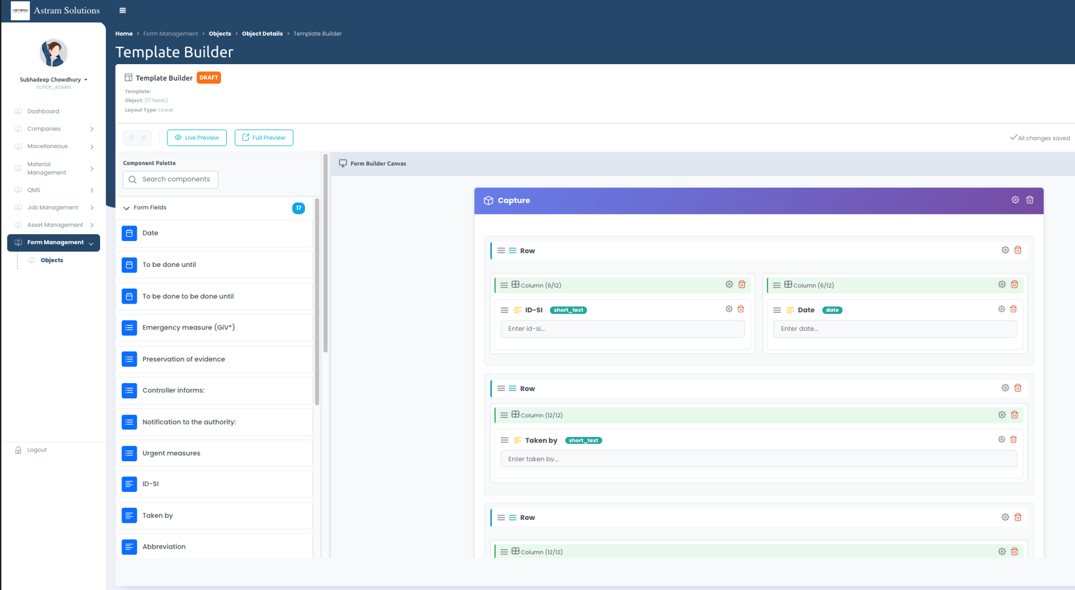Image resolution: width=1075 pixels, height=590 pixels.
Task: Delete the ID-SI field
Action: [741, 310]
